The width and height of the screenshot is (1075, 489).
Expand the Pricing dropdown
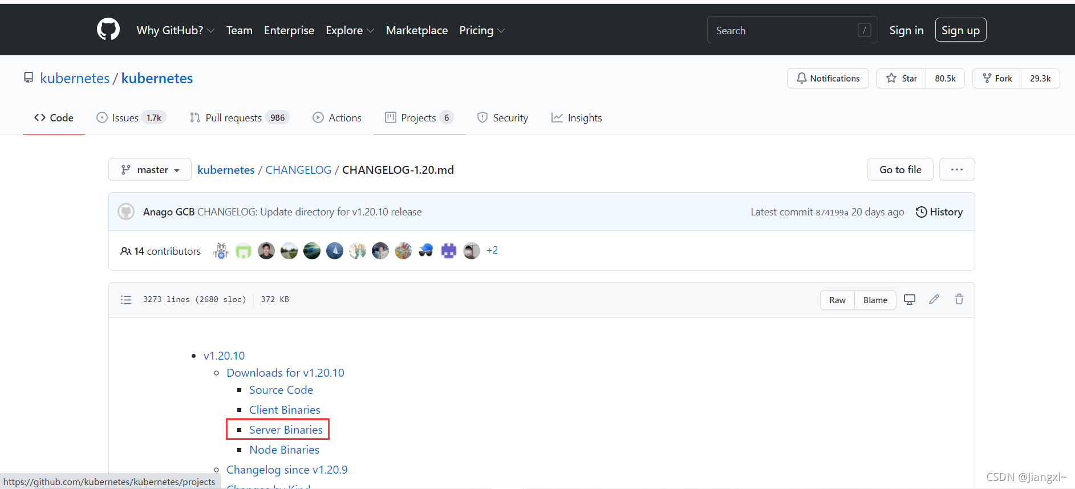(482, 30)
